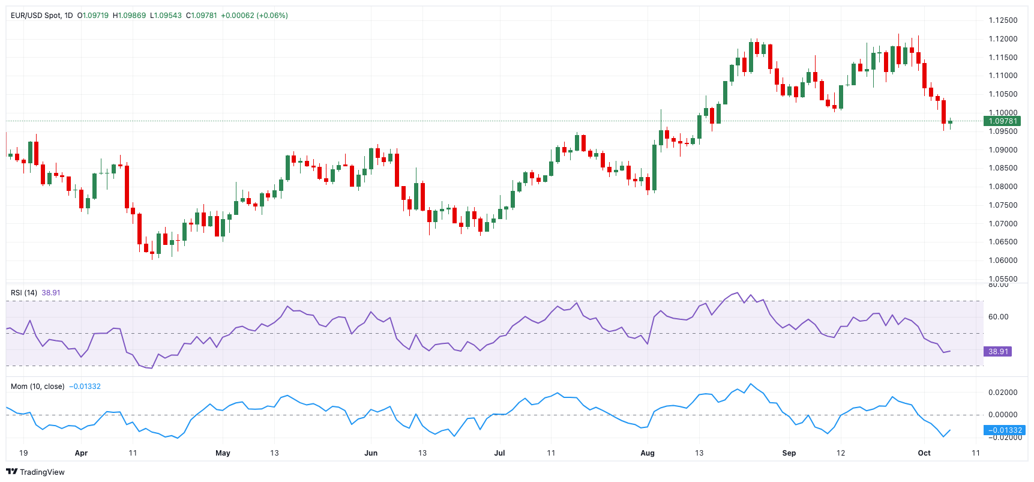Select the Mom (10, close) indicator label

pos(38,387)
